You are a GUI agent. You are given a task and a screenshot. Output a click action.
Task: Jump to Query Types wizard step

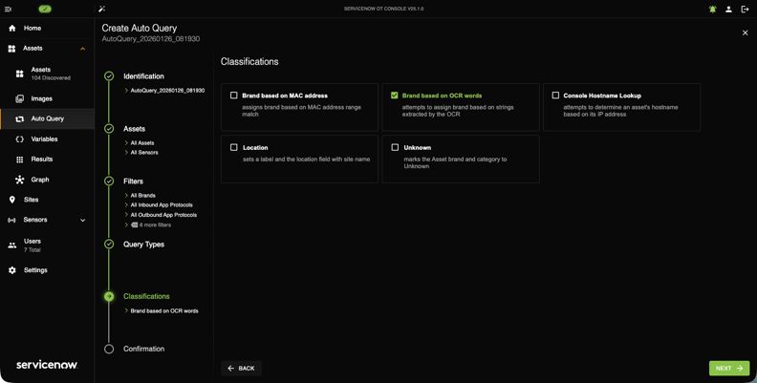(x=144, y=245)
